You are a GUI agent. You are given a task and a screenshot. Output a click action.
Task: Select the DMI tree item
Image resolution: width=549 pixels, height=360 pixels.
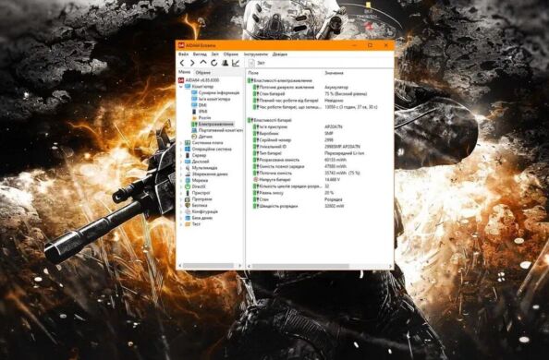202,105
